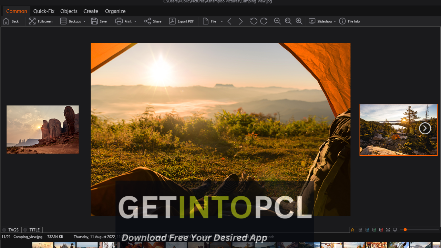
Task: Share the photo via Share button
Action: [x=153, y=21]
